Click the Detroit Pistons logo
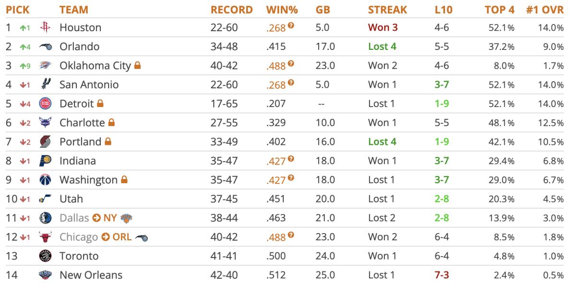576x283 pixels. click(45, 104)
